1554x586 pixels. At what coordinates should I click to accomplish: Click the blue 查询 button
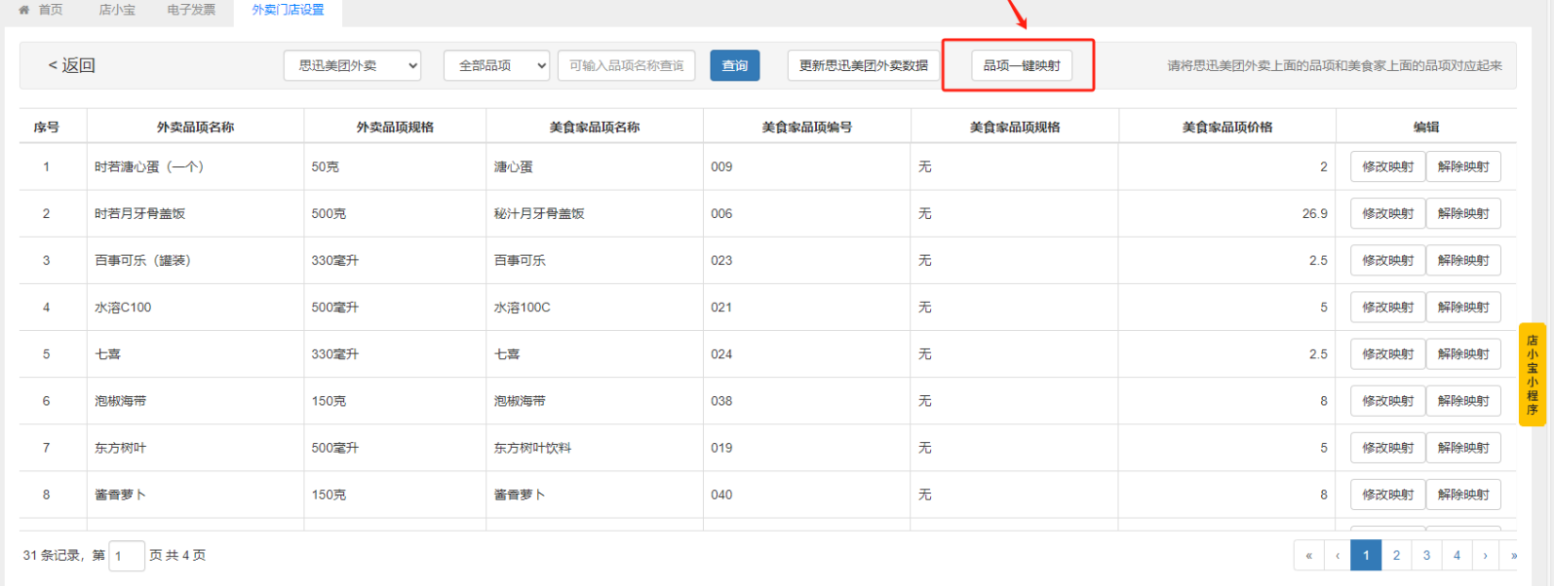tap(734, 65)
